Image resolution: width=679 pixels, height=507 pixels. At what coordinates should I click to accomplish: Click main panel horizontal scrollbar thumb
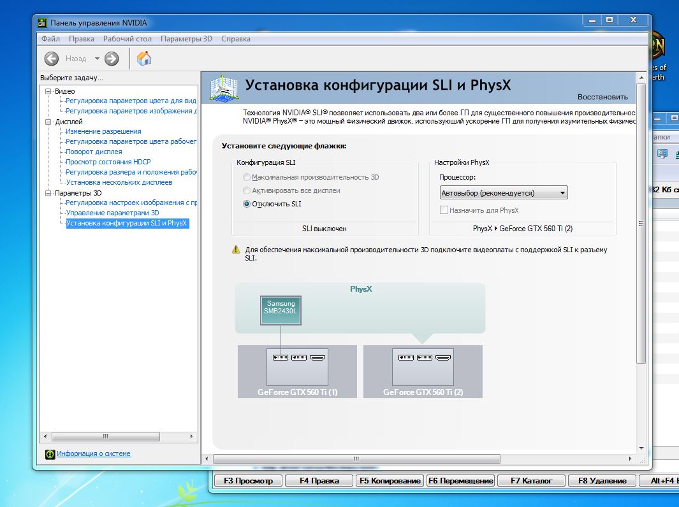pyautogui.click(x=356, y=459)
